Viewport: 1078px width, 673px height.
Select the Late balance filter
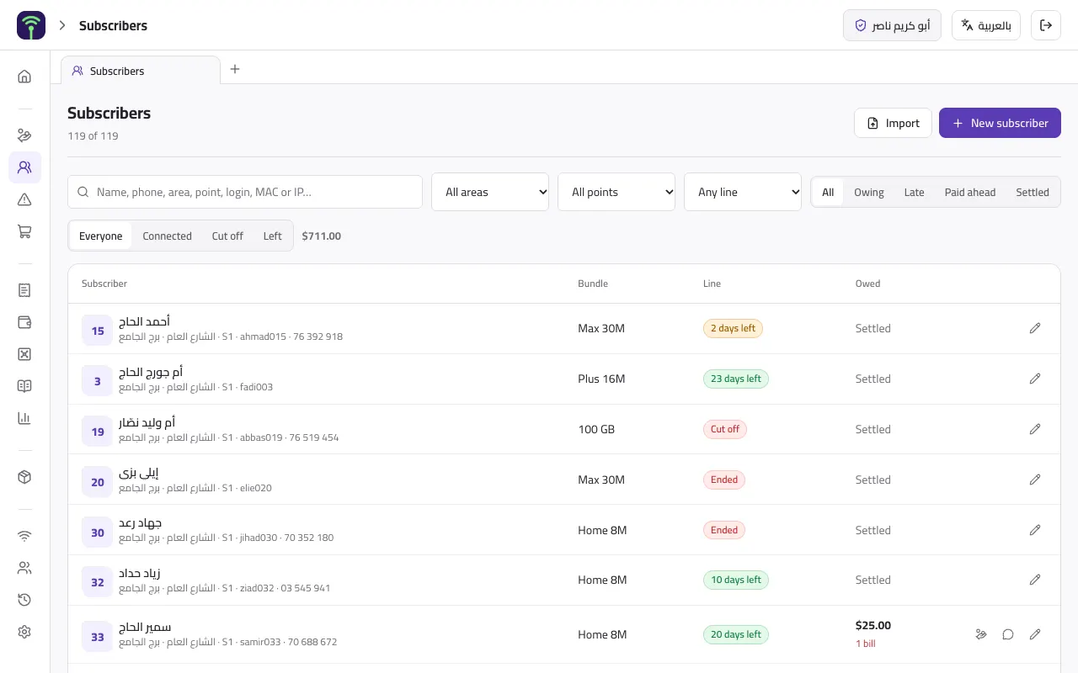coord(915,192)
